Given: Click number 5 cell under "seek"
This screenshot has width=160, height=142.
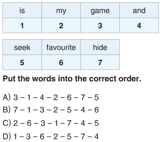Looking at the screenshot, I should point(22,62).
